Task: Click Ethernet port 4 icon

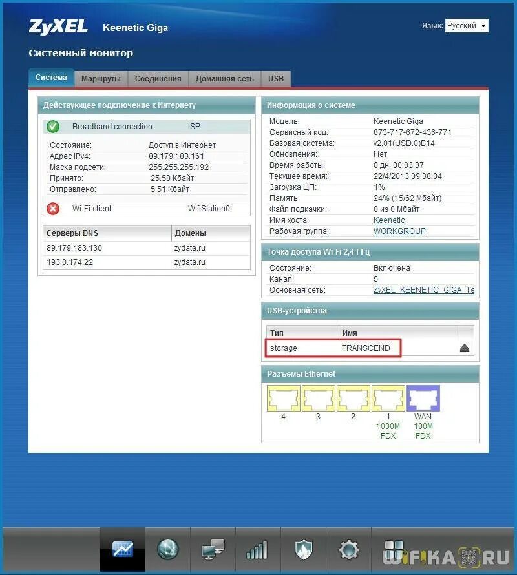Action: point(283,398)
